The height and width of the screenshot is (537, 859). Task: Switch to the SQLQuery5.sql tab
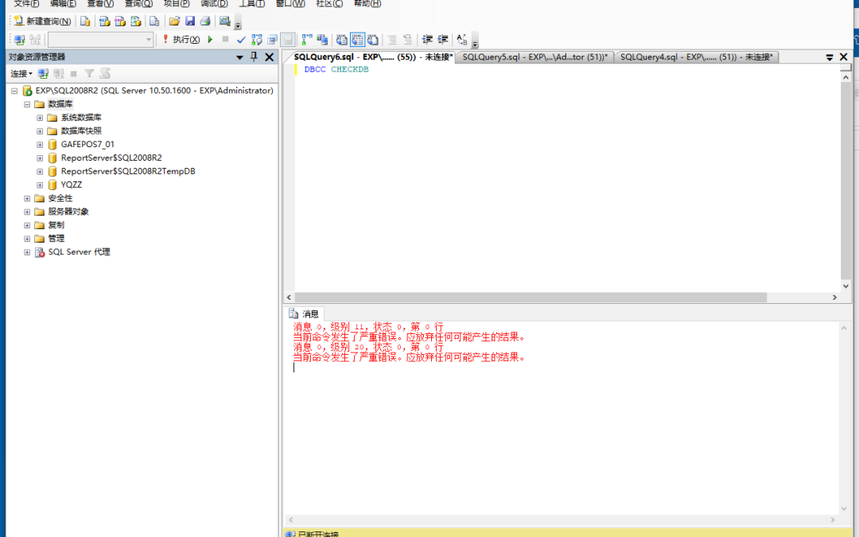tap(534, 57)
